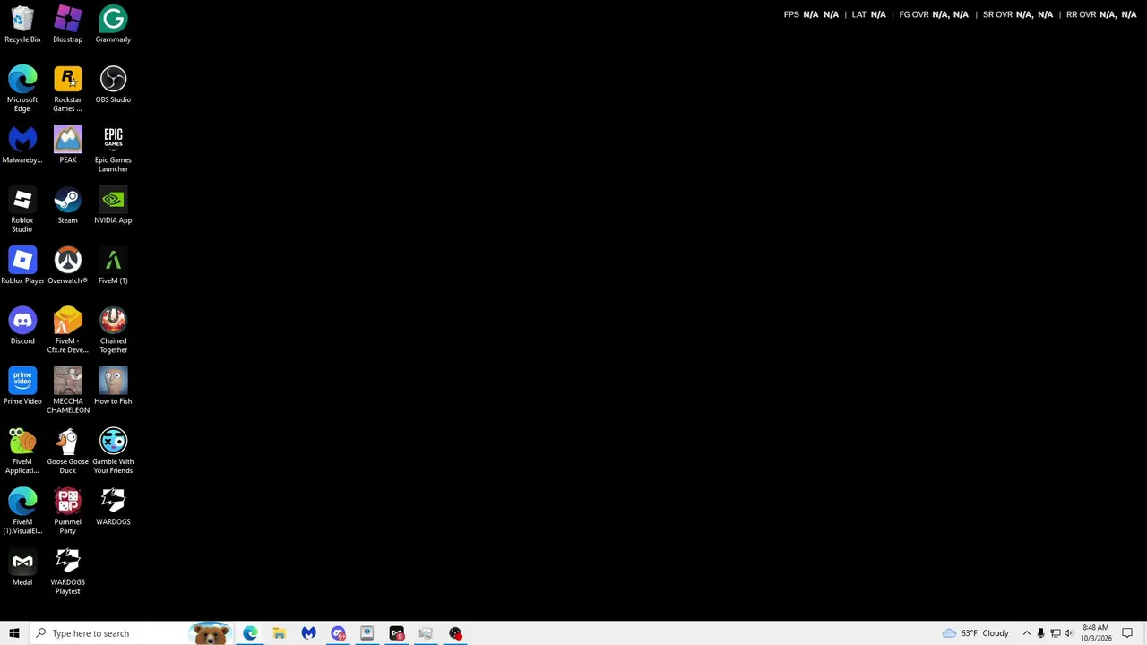The width and height of the screenshot is (1147, 645).
Task: Open File Explorer from the taskbar
Action: coord(280,633)
